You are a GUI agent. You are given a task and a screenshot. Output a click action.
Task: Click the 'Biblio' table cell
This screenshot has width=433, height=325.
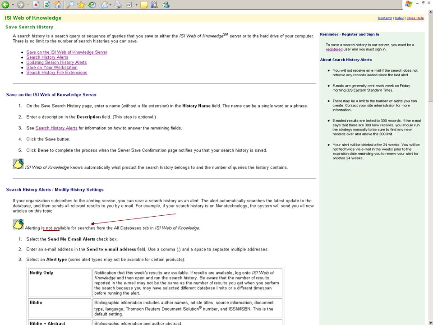click(x=60, y=308)
